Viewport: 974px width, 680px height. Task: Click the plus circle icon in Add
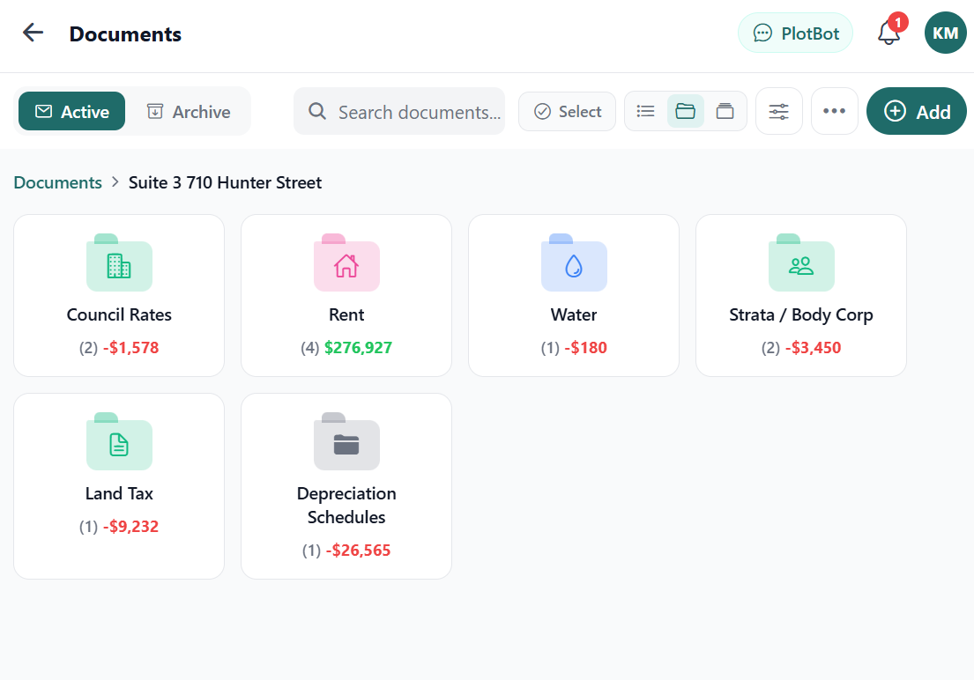[x=896, y=111]
